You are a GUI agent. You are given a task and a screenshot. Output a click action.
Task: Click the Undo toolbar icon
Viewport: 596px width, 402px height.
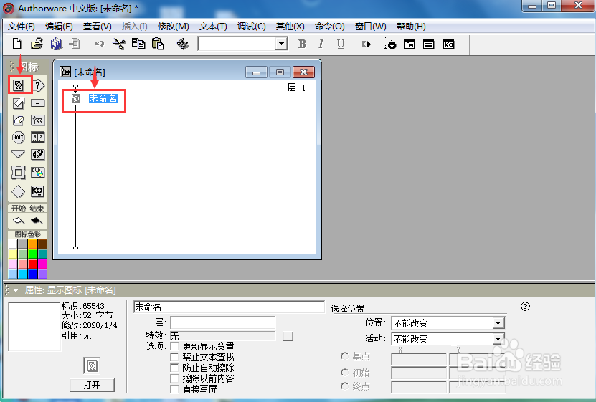100,44
